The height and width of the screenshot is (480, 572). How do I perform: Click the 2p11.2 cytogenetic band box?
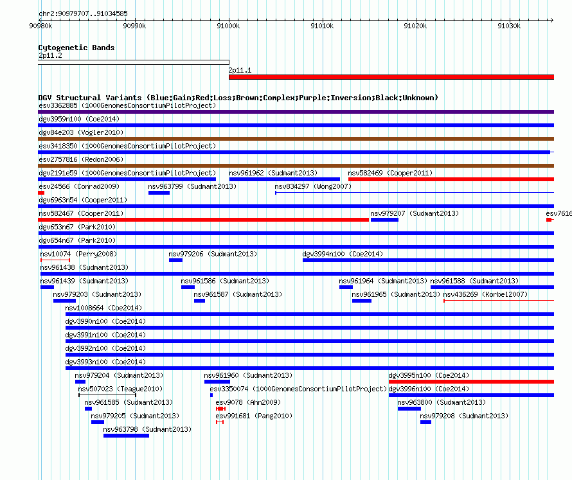pos(134,62)
